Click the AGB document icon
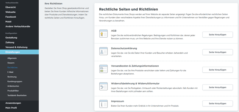Screen dimensions: 239x112 coord(103,34)
